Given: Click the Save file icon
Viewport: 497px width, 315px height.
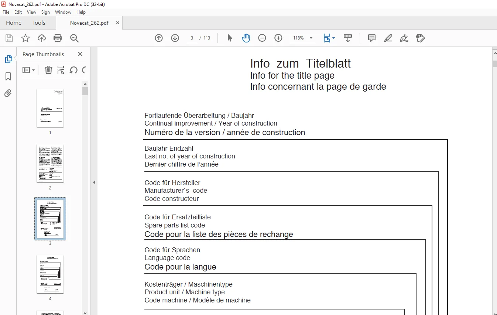Looking at the screenshot, I should tap(9, 38).
